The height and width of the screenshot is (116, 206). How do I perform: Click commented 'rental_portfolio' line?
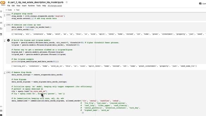(x=110, y=108)
